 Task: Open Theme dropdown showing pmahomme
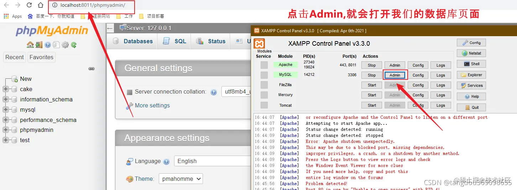point(181,179)
